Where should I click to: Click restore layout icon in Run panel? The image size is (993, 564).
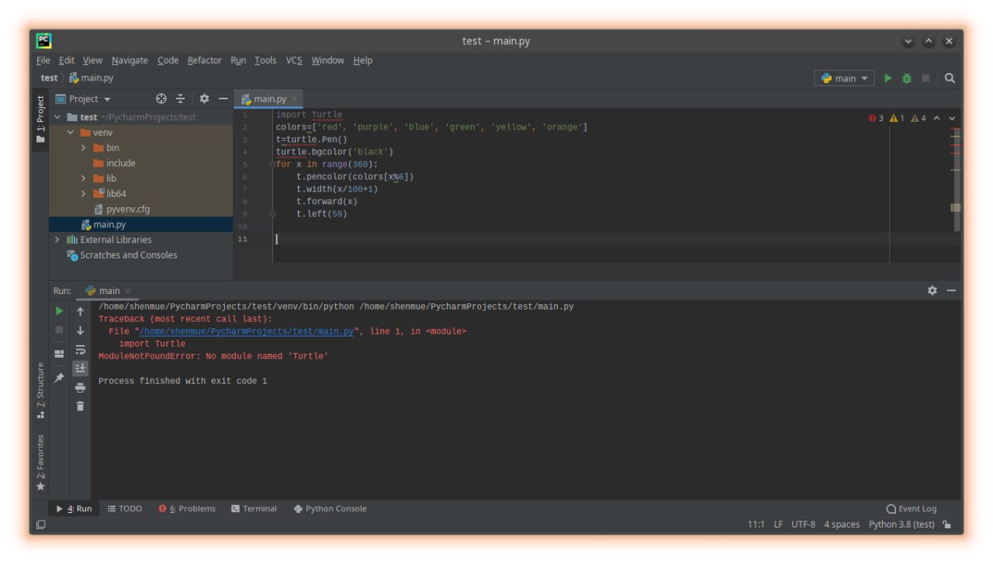point(59,353)
